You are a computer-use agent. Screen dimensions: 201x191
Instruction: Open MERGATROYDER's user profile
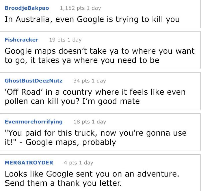(29, 162)
